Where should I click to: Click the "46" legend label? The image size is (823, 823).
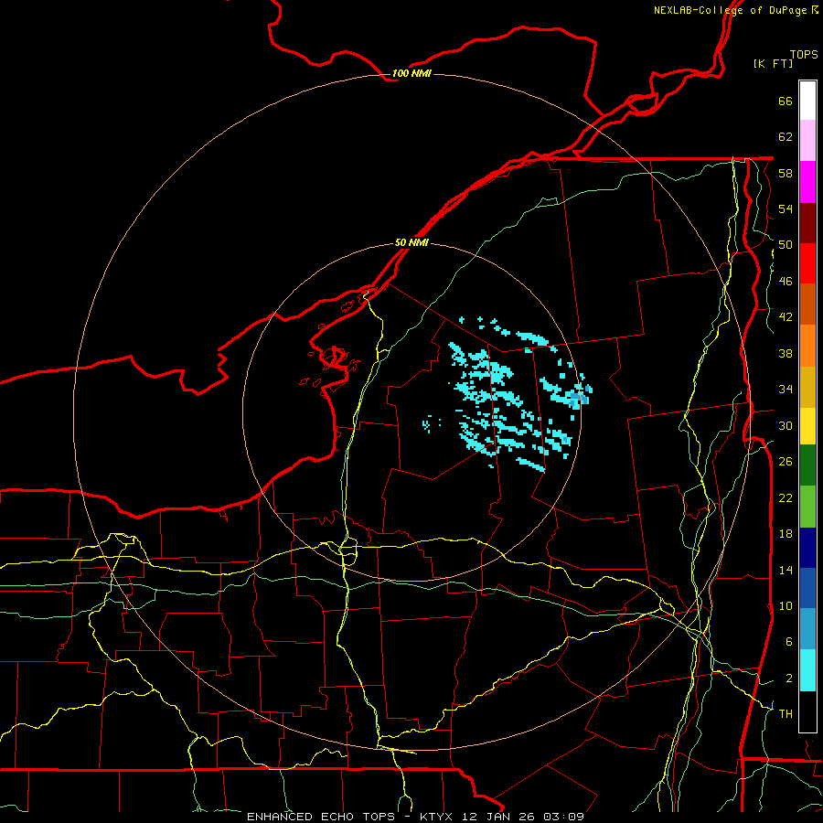tap(786, 282)
